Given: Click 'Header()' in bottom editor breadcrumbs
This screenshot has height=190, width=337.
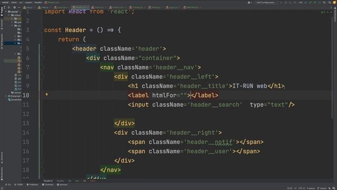Looking at the screenshot, I should pos(48,180).
